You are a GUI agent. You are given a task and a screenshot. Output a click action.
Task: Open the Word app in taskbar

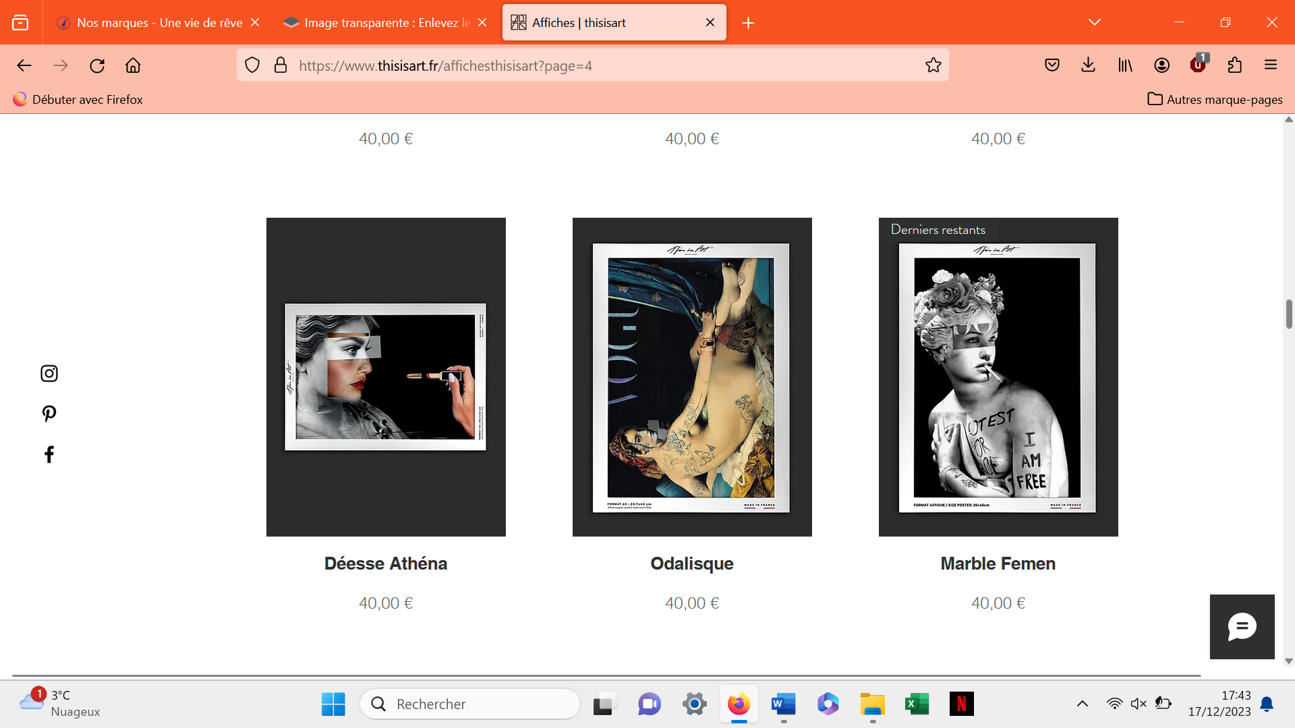pyautogui.click(x=784, y=704)
